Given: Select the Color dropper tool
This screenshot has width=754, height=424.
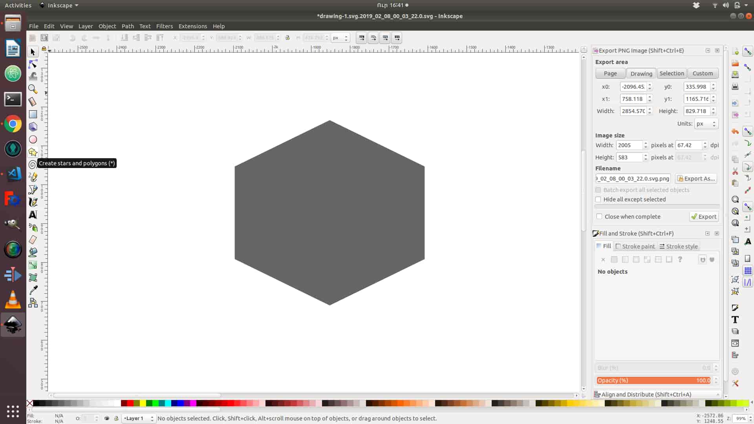Looking at the screenshot, I should click(33, 290).
